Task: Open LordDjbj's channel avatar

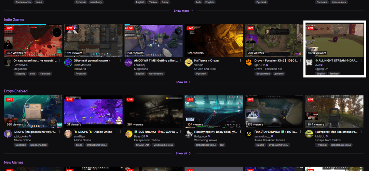Action: (128, 63)
